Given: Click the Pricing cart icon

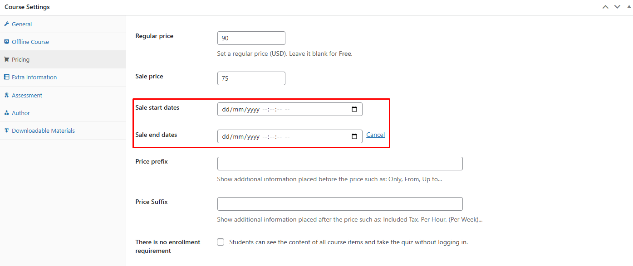Looking at the screenshot, I should click(6, 59).
